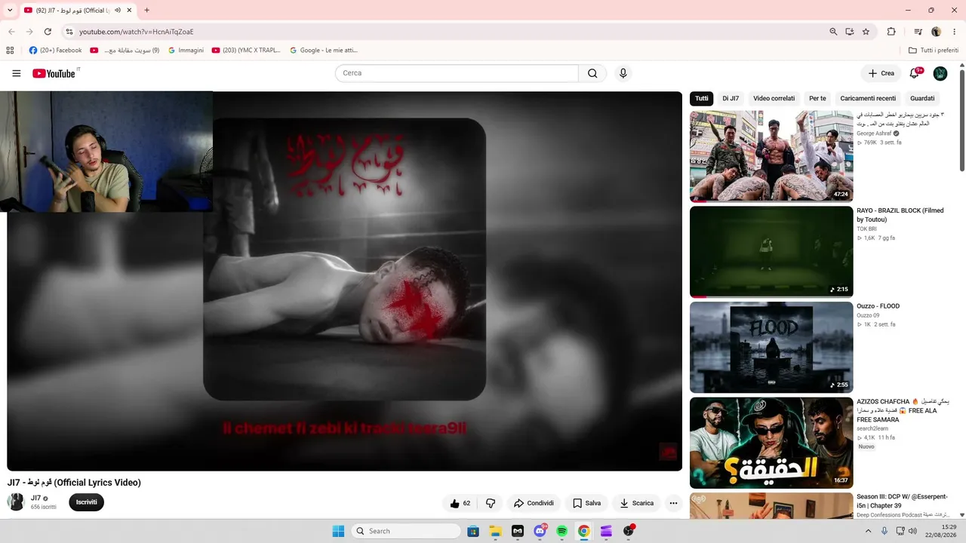
Task: Open the Crea create menu
Action: point(881,73)
